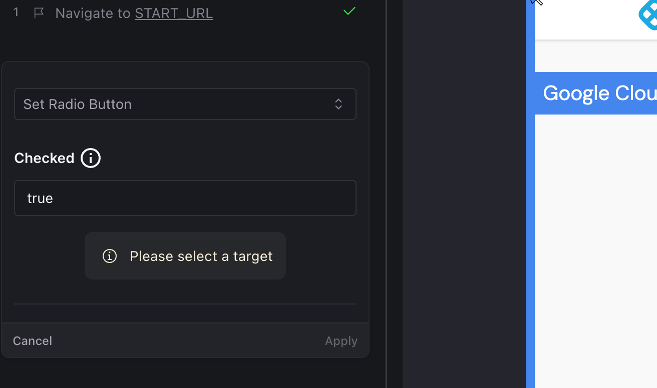Click the step number 1 marker
The width and height of the screenshot is (657, 388).
coord(16,12)
